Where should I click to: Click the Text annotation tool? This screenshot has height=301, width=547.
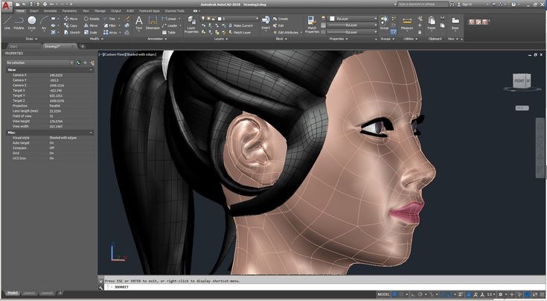click(138, 22)
